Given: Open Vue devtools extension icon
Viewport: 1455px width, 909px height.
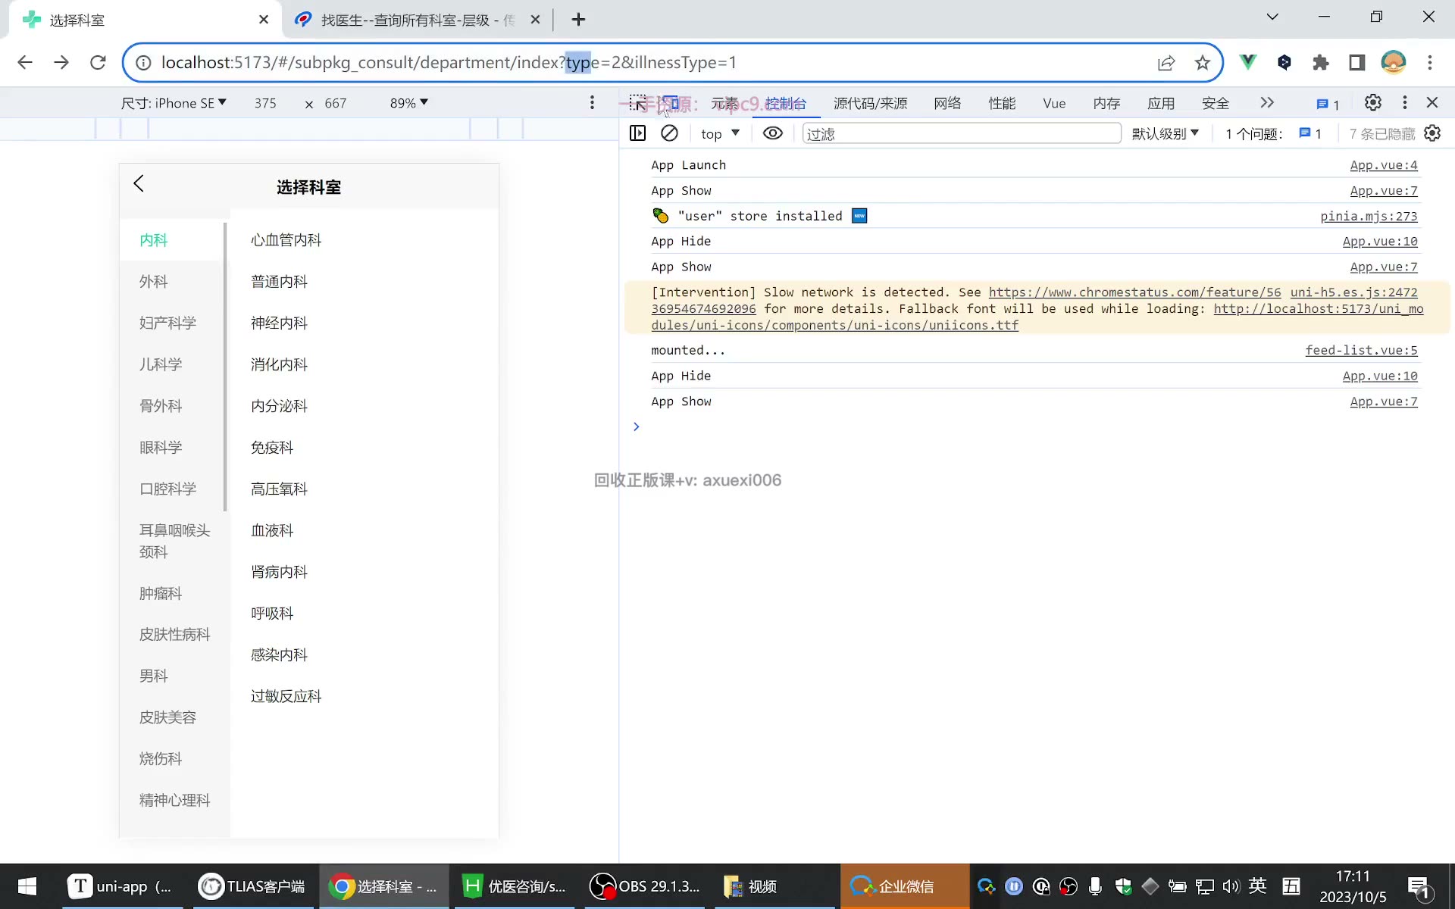Looking at the screenshot, I should tap(1247, 62).
